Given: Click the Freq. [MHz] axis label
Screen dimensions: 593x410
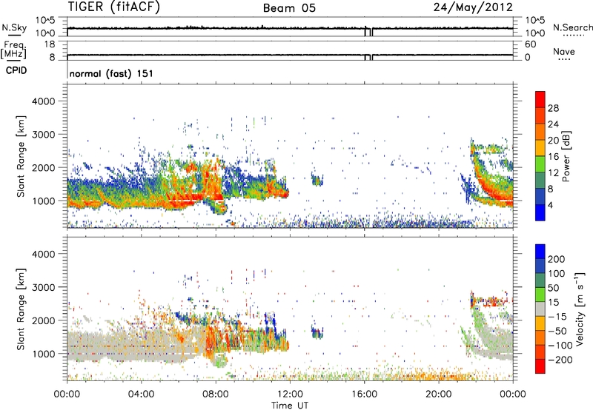Looking at the screenshot, I should (x=13, y=50).
